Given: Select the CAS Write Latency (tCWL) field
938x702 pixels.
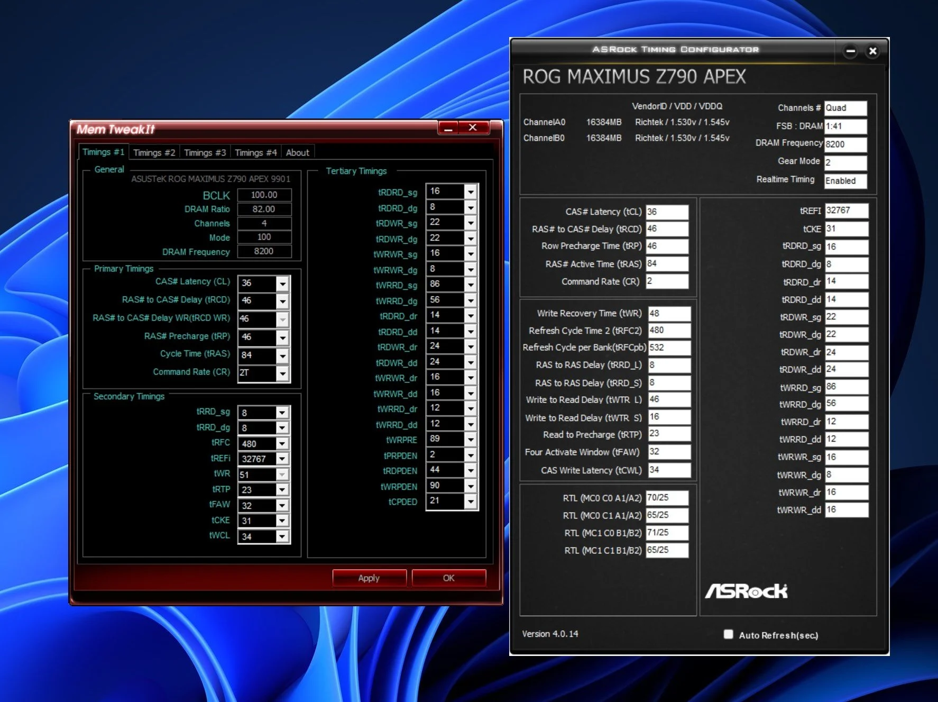Looking at the screenshot, I should 669,470.
